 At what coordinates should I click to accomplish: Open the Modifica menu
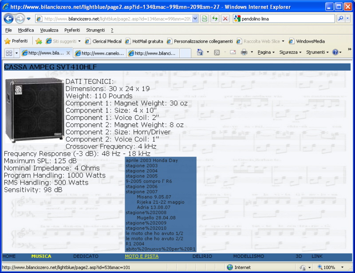pos(26,30)
